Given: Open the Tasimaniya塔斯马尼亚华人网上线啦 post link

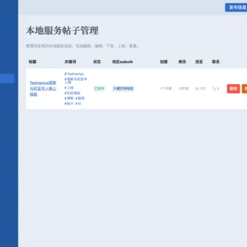Looking at the screenshot, I should tap(43, 88).
